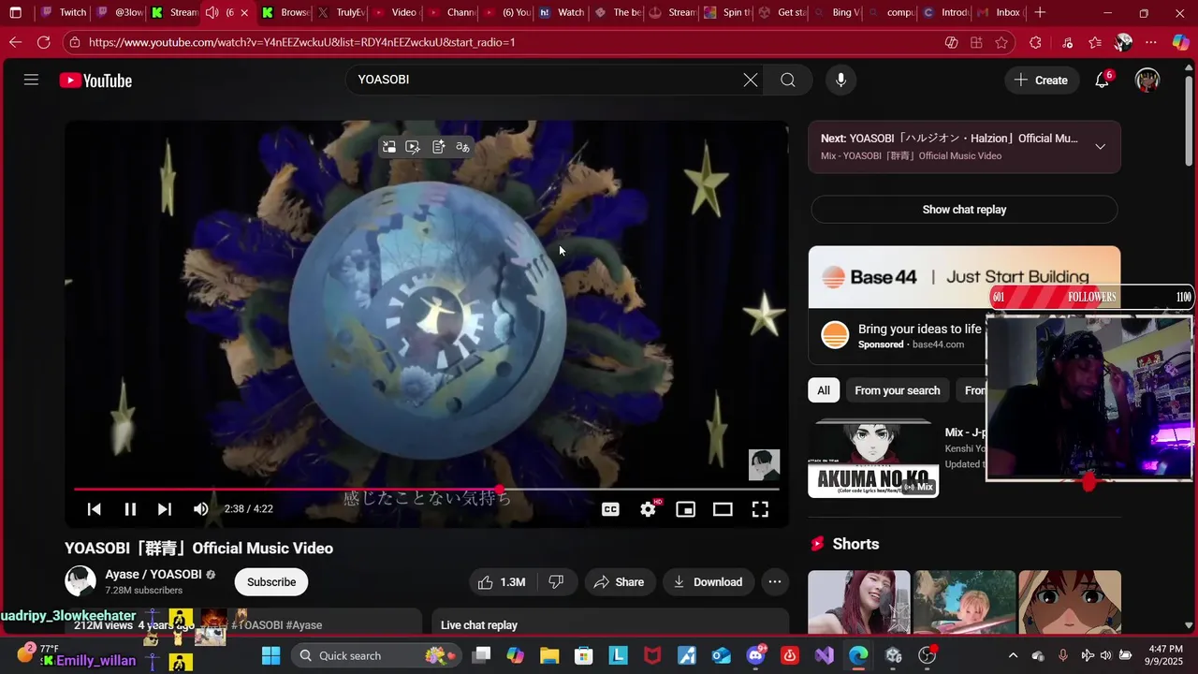Start search with voice microphone

[840, 80]
